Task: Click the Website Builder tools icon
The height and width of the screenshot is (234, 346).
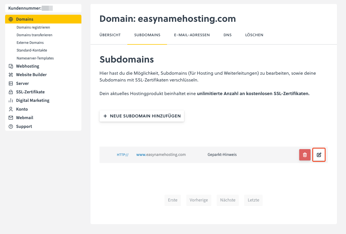Action: 11,75
